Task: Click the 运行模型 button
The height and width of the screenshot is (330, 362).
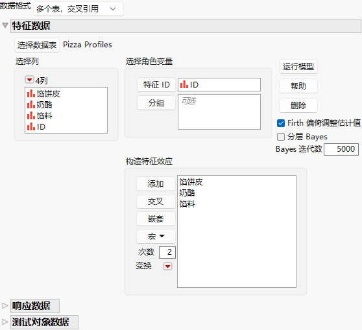Action: click(298, 67)
